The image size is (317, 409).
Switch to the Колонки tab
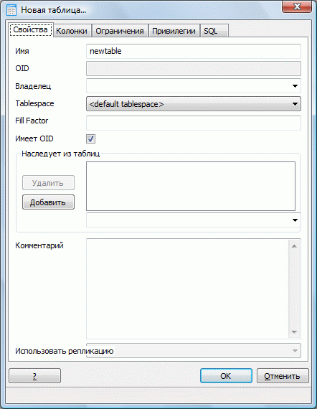pos(72,31)
